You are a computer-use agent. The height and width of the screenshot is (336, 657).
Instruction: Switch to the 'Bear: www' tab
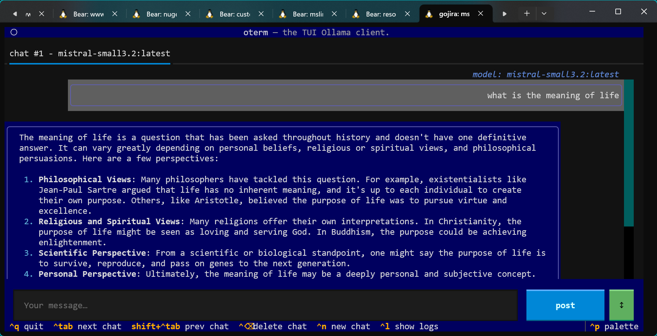89,14
